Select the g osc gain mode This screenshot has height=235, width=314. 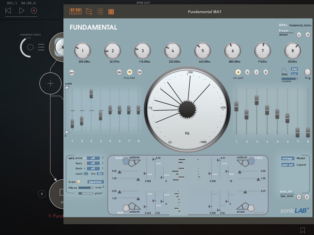click(238, 72)
